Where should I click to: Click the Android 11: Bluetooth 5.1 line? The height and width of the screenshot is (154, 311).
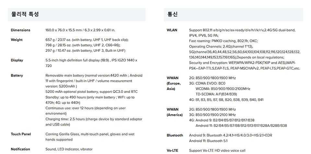208,141
